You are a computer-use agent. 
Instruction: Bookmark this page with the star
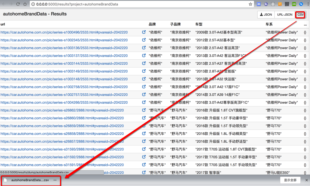pos(250,4)
